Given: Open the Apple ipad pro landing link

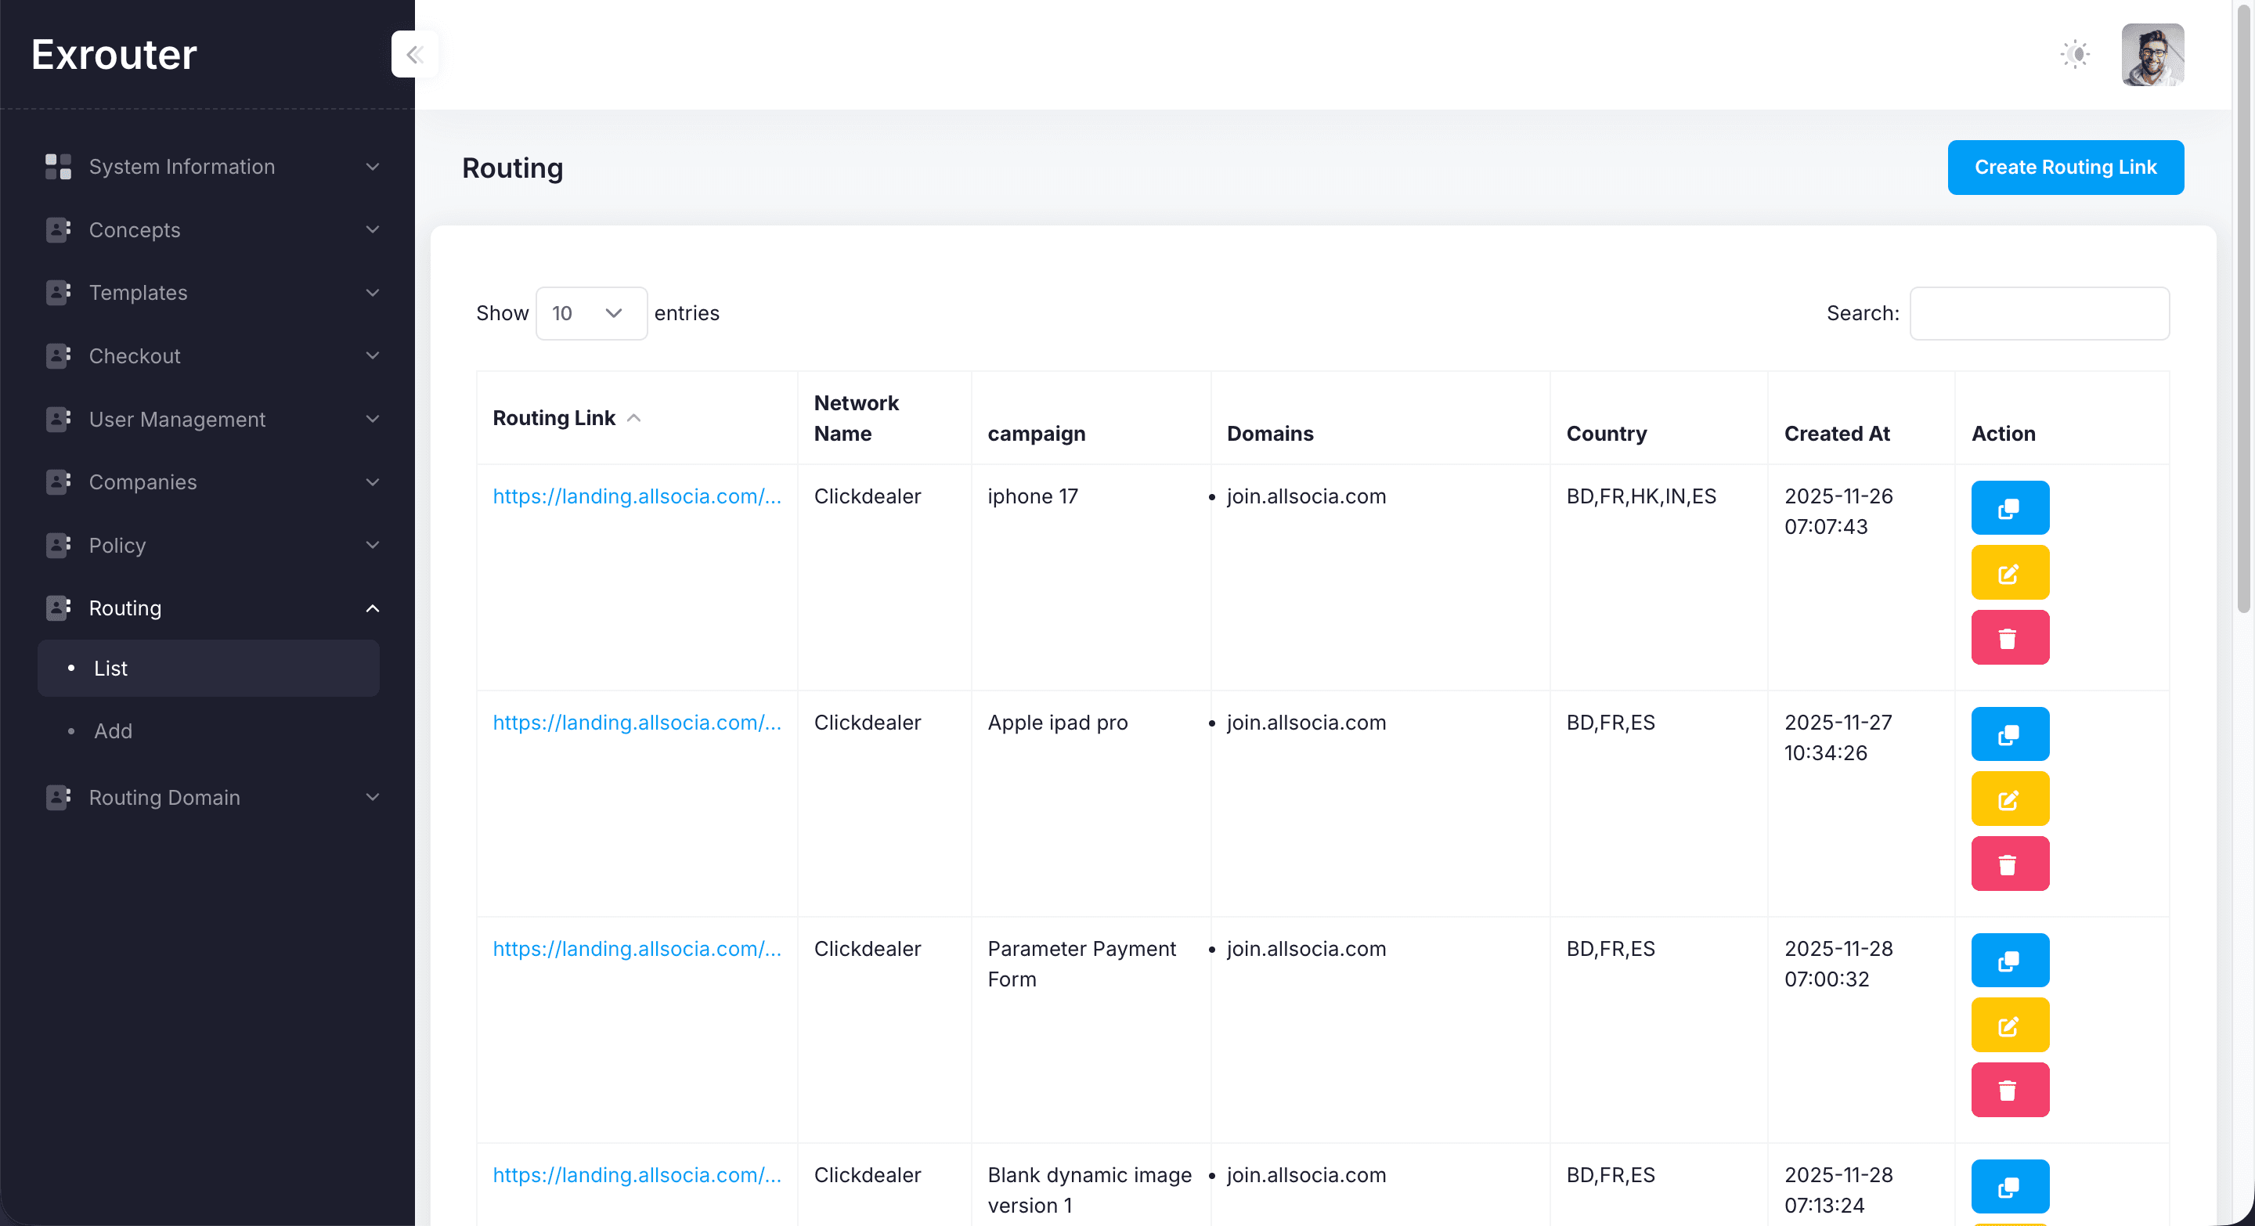Looking at the screenshot, I should coord(637,723).
